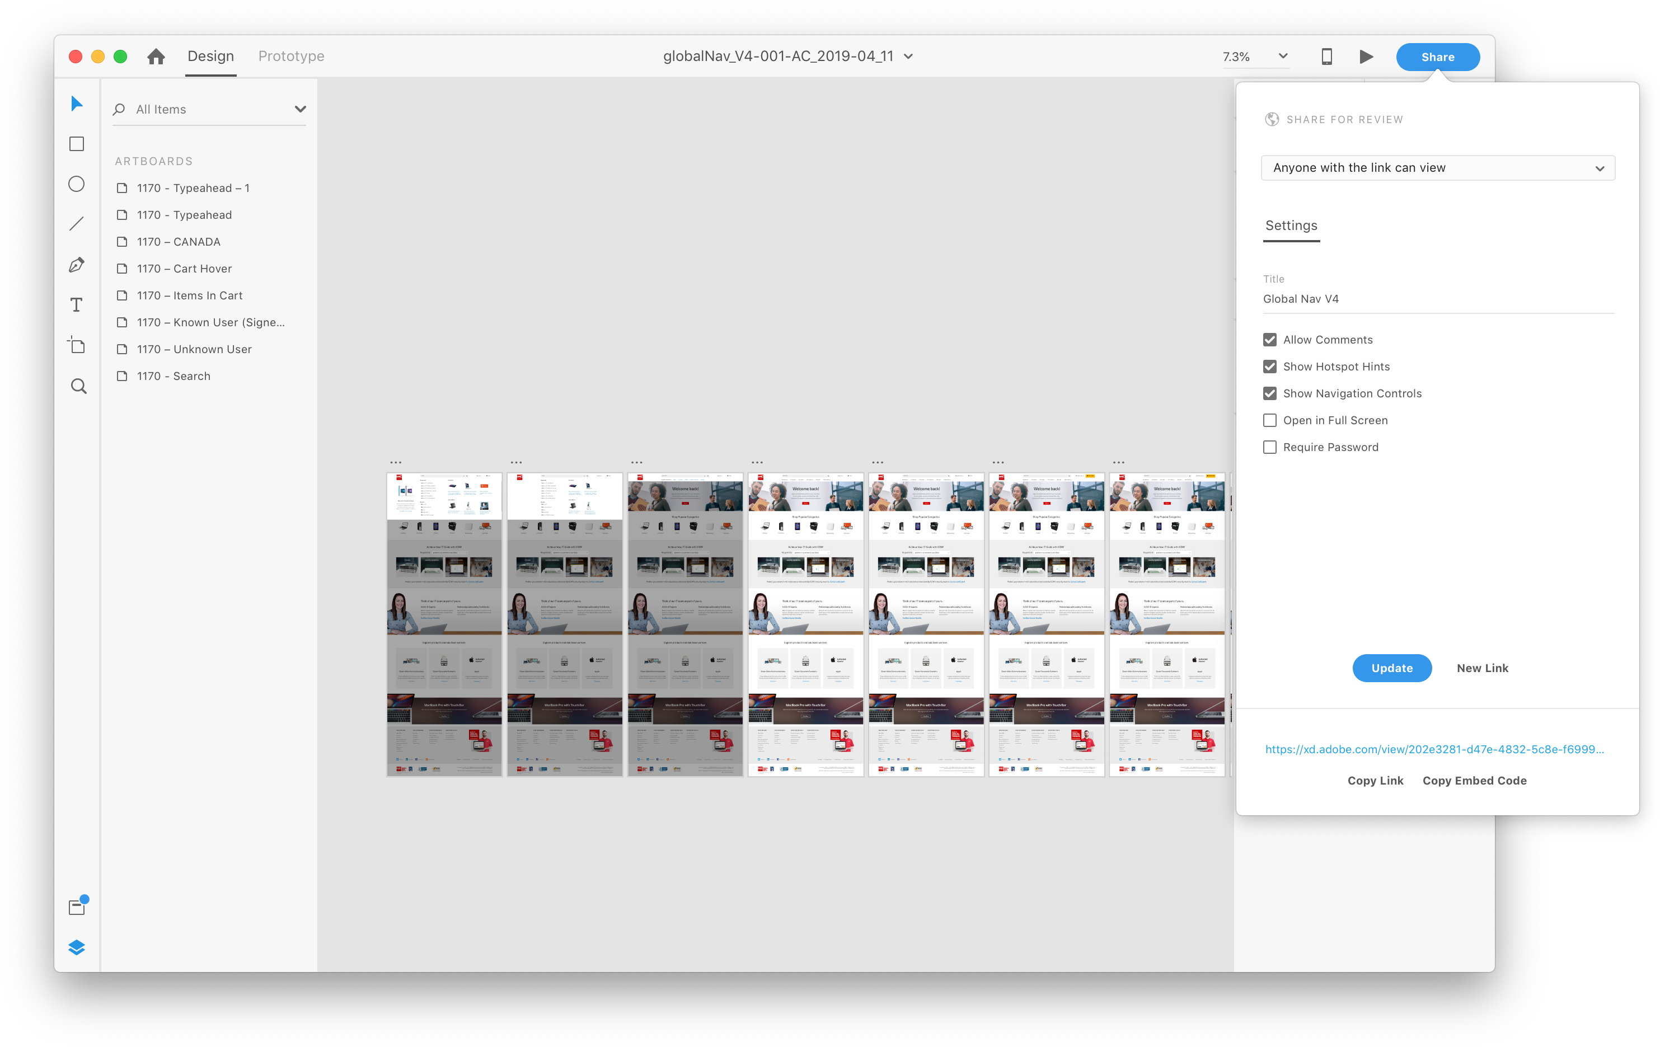Start desktop preview play button
The height and width of the screenshot is (1047, 1660).
point(1366,57)
